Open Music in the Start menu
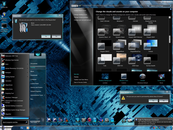173x130 pixels. click(x=38, y=71)
